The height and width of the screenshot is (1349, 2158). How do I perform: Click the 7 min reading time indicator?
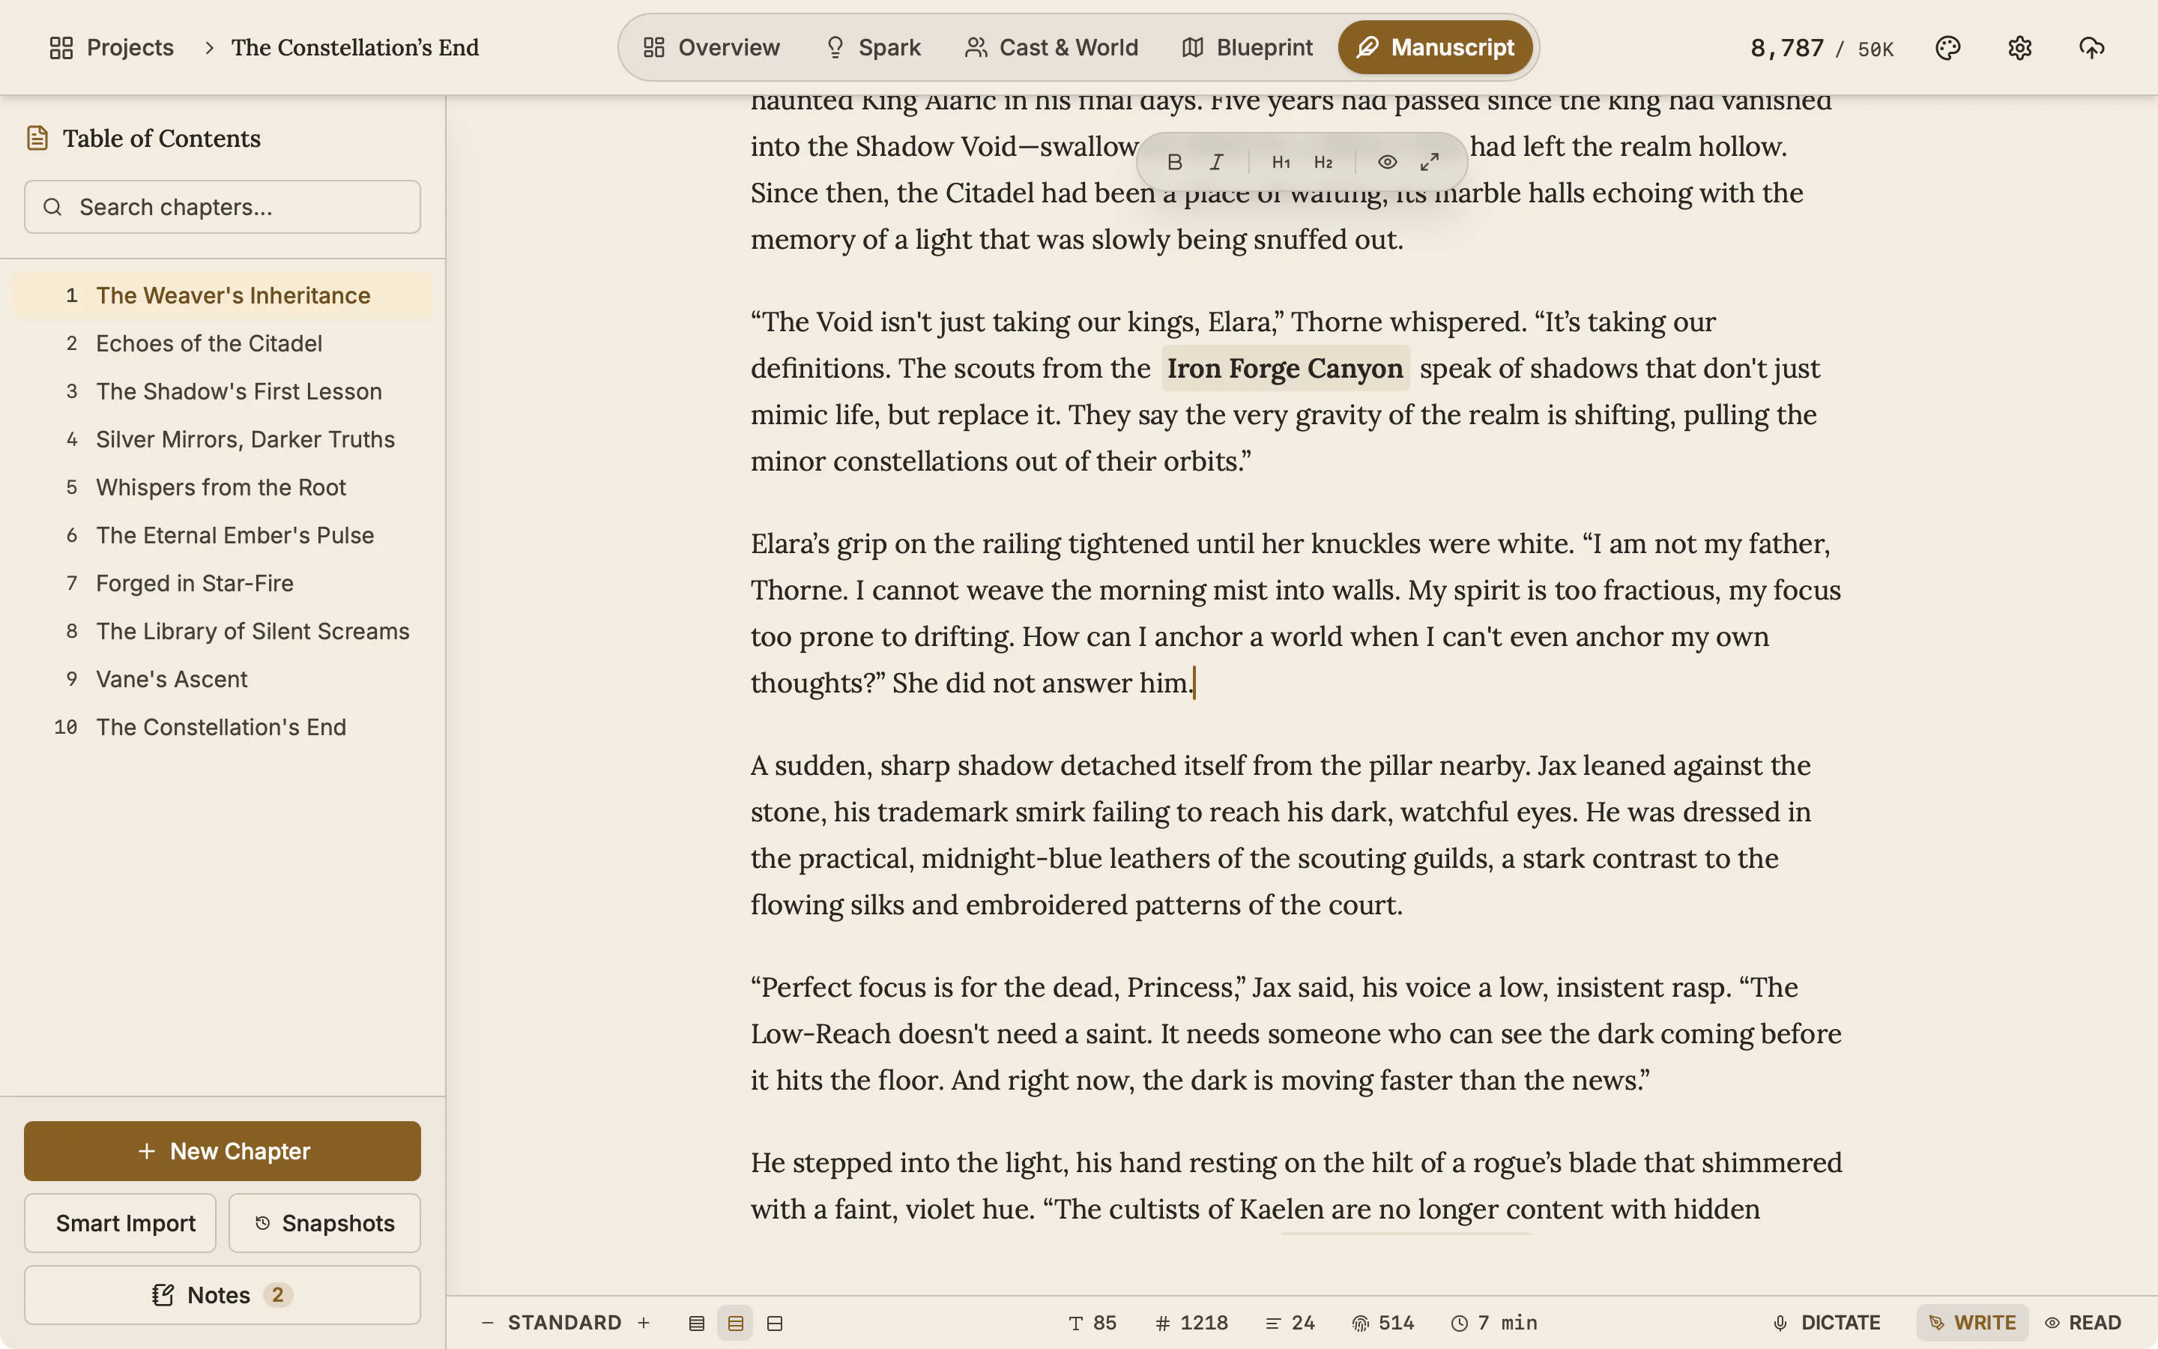[1495, 1323]
